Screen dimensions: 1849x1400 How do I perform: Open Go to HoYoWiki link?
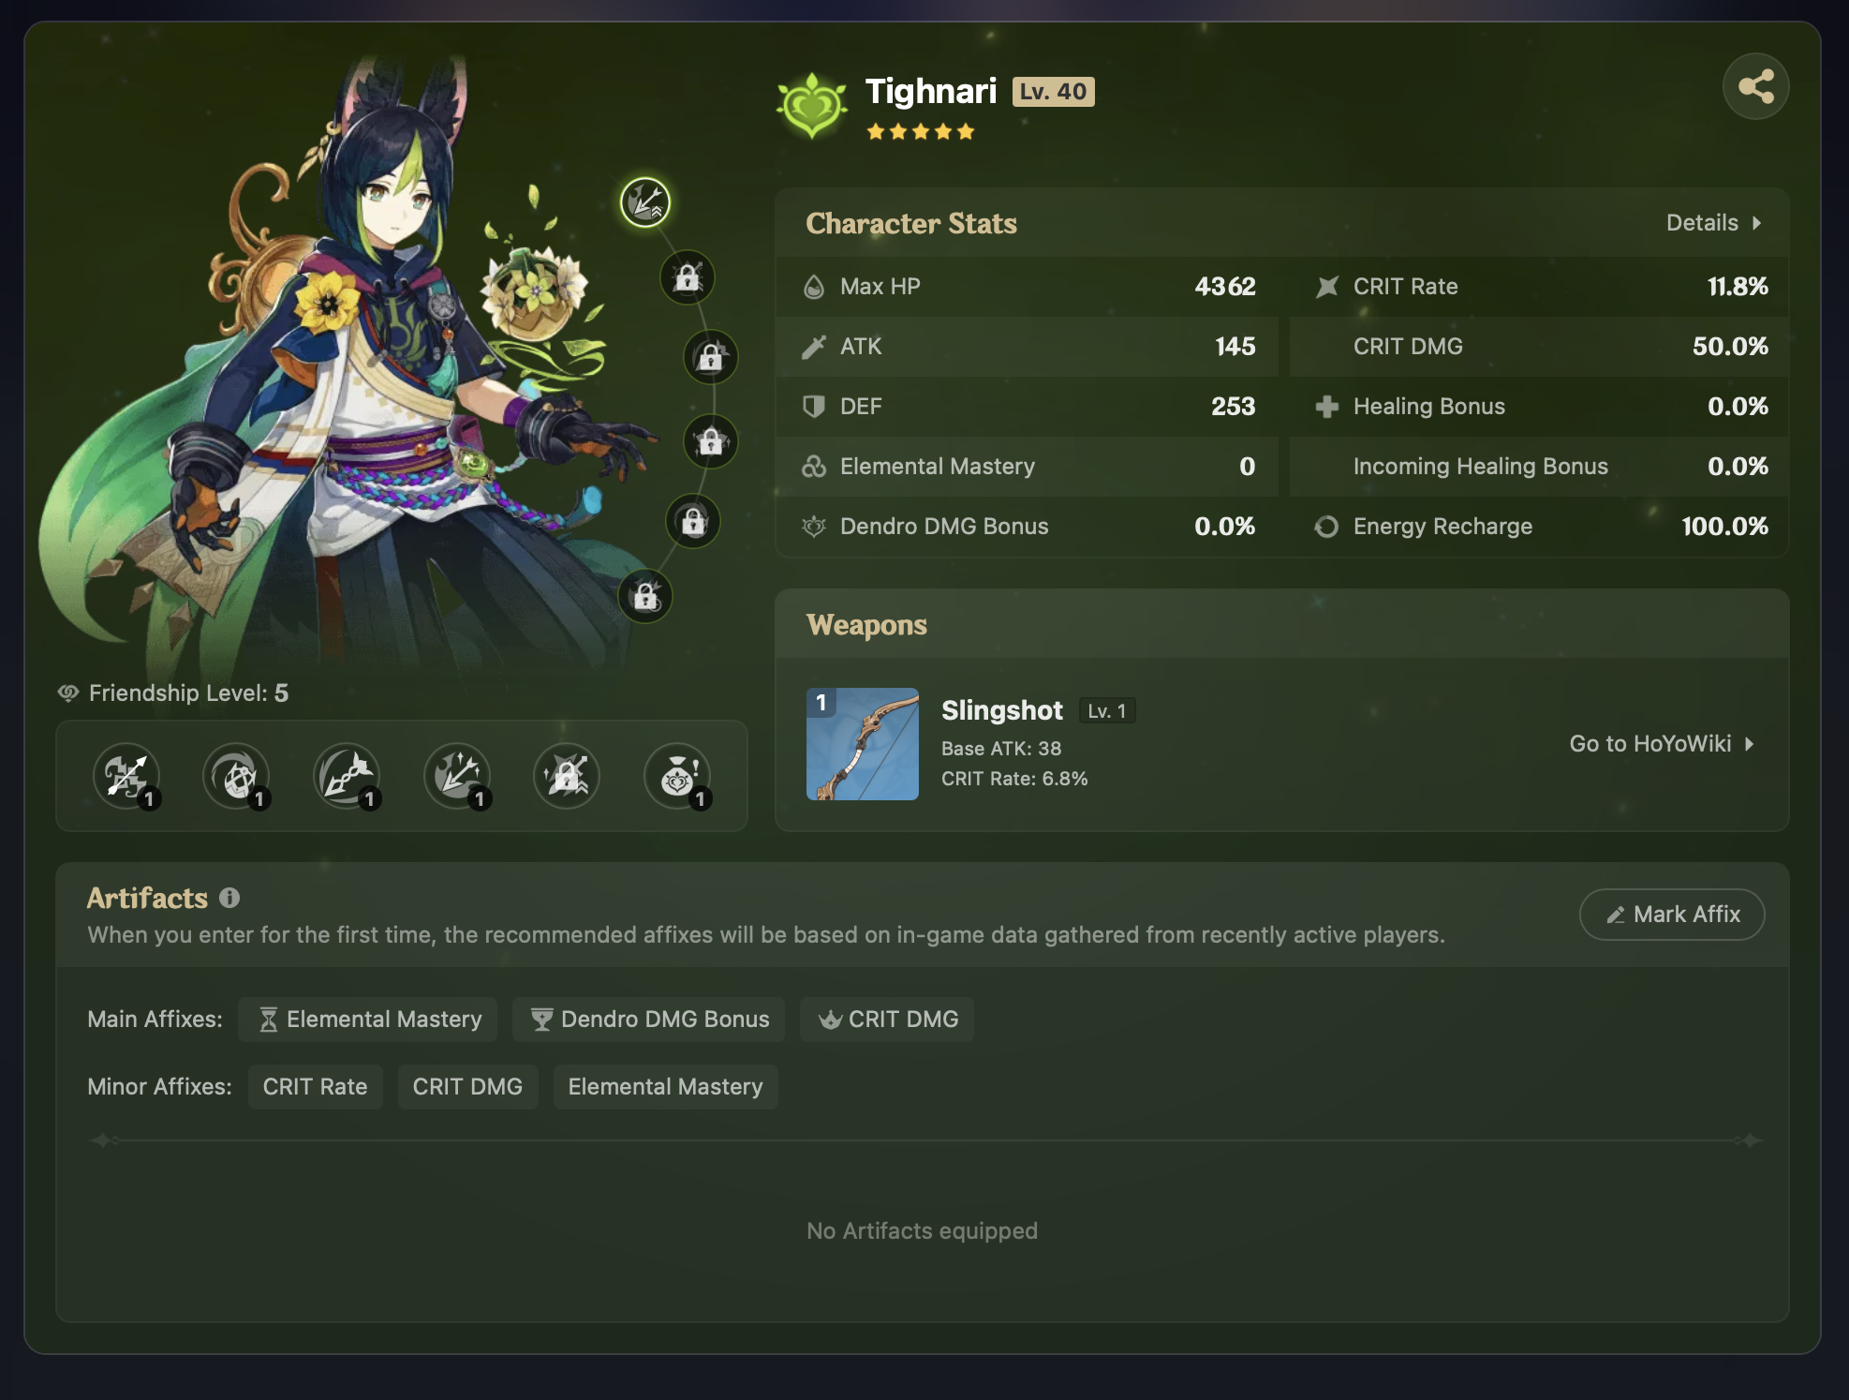click(x=1662, y=744)
